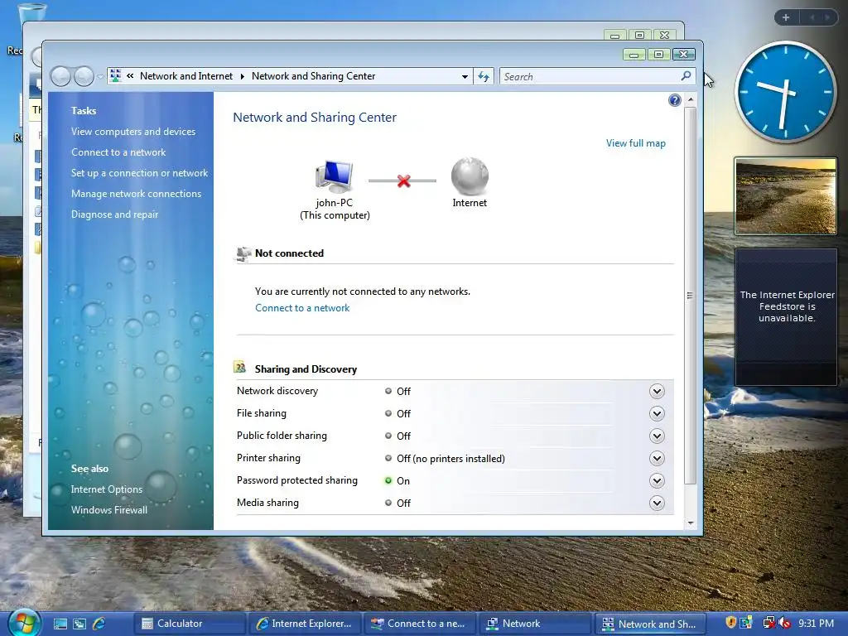Open the recent pages dropdown beside nav buttons
Screen dimensions: 848x636
tap(100, 77)
